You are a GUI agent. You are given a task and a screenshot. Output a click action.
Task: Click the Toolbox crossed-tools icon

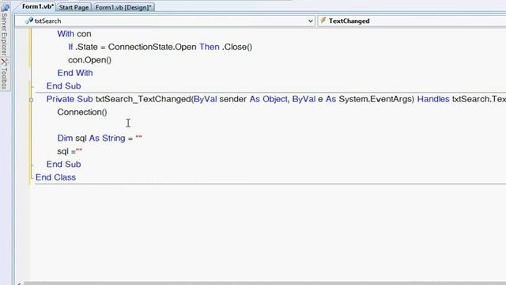4,62
